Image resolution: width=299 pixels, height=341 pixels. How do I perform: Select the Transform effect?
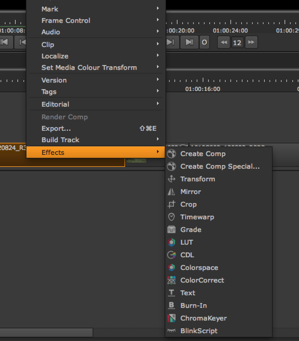coord(197,179)
